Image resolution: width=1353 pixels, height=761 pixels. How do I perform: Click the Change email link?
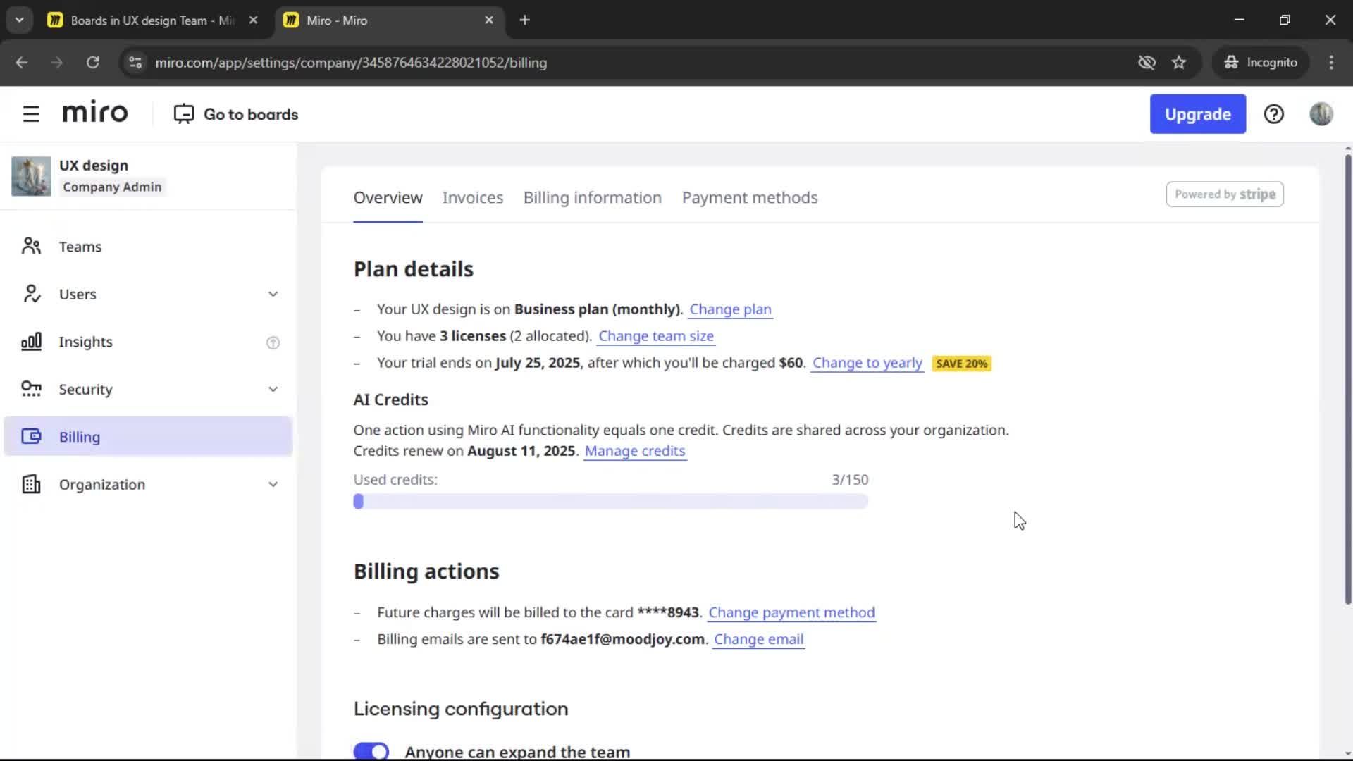[758, 639]
